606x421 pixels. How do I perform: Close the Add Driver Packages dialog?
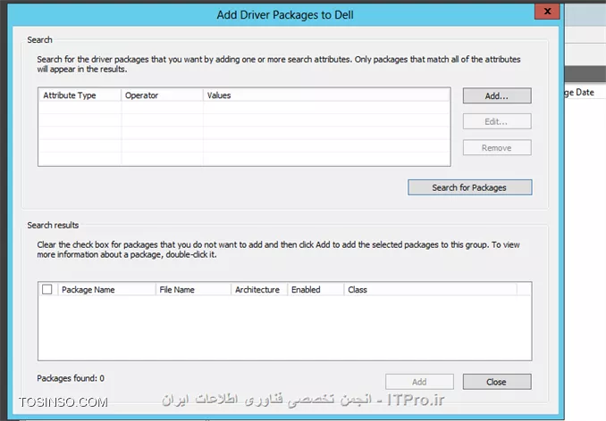pyautogui.click(x=547, y=12)
